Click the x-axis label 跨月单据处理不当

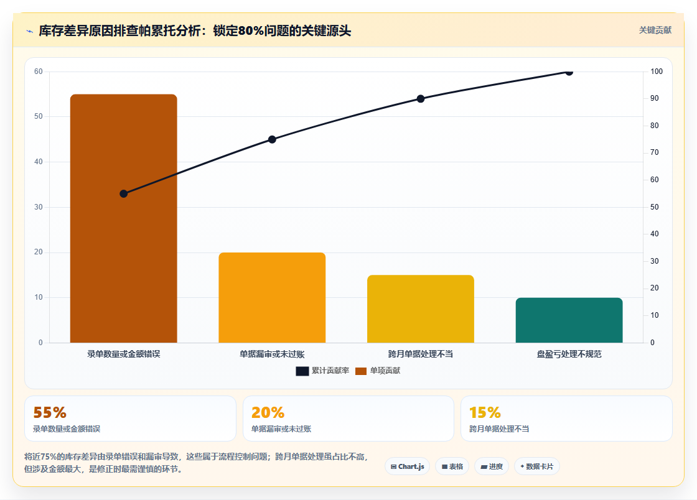(x=421, y=354)
